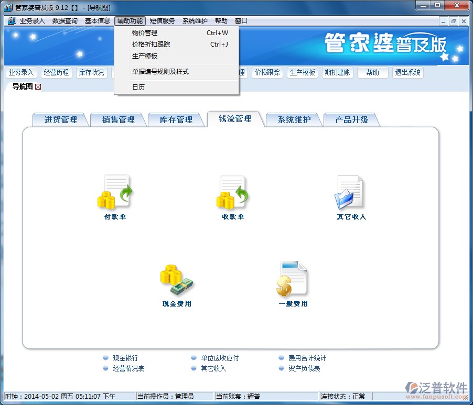Viewport: 473px width, 405px height.
Task: Choose 物价管理 from the dropdown menu
Action: (177, 33)
